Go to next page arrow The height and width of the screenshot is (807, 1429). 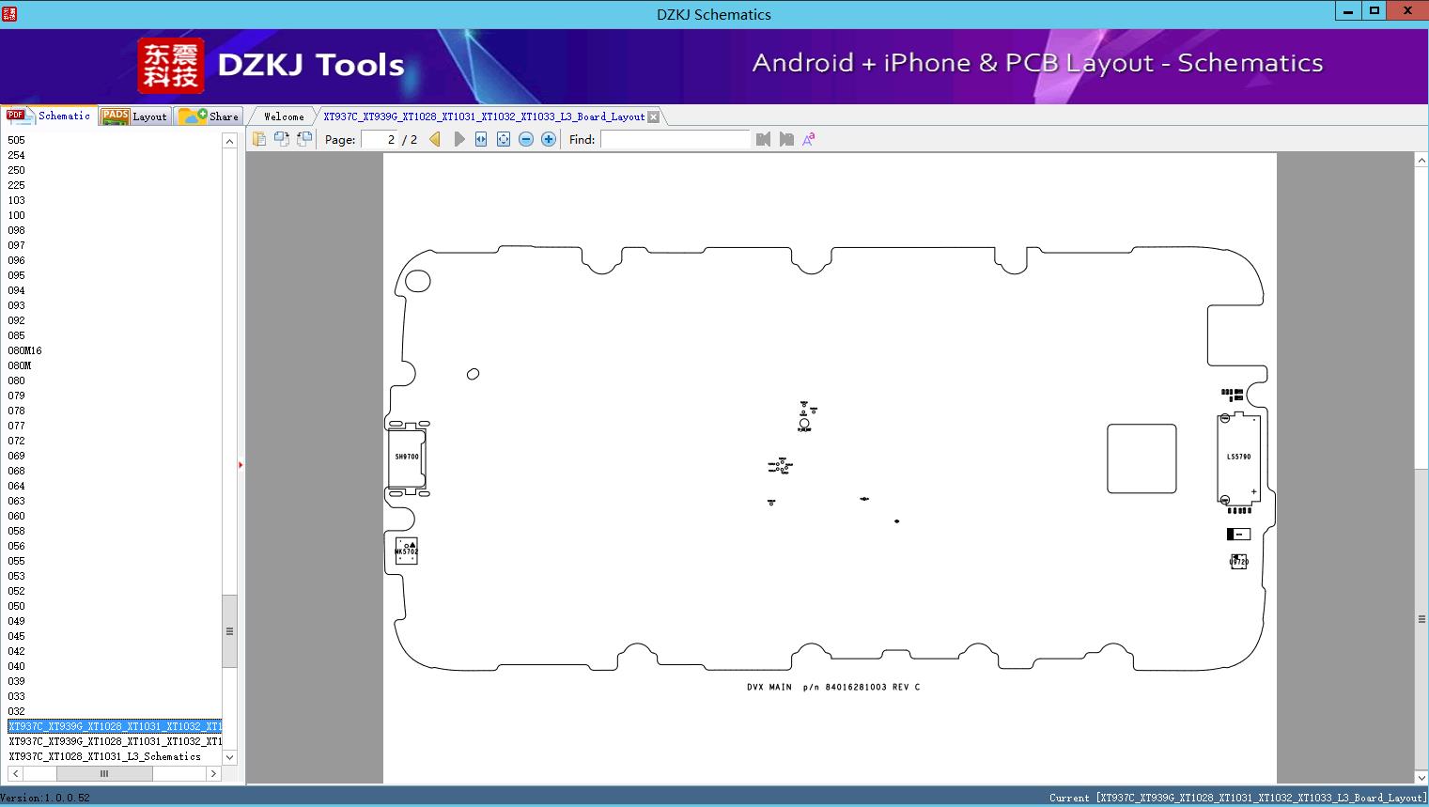pos(458,139)
